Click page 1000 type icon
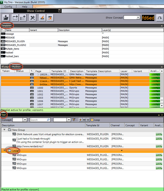This screenshot has height=191, width=164. tap(32, 88)
